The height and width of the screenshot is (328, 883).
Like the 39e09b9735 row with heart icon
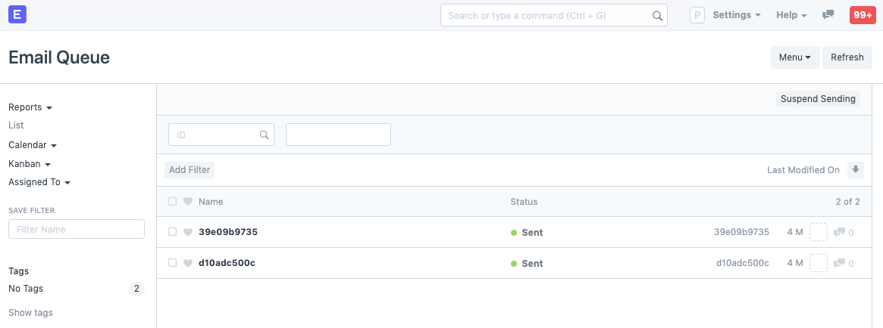click(188, 233)
